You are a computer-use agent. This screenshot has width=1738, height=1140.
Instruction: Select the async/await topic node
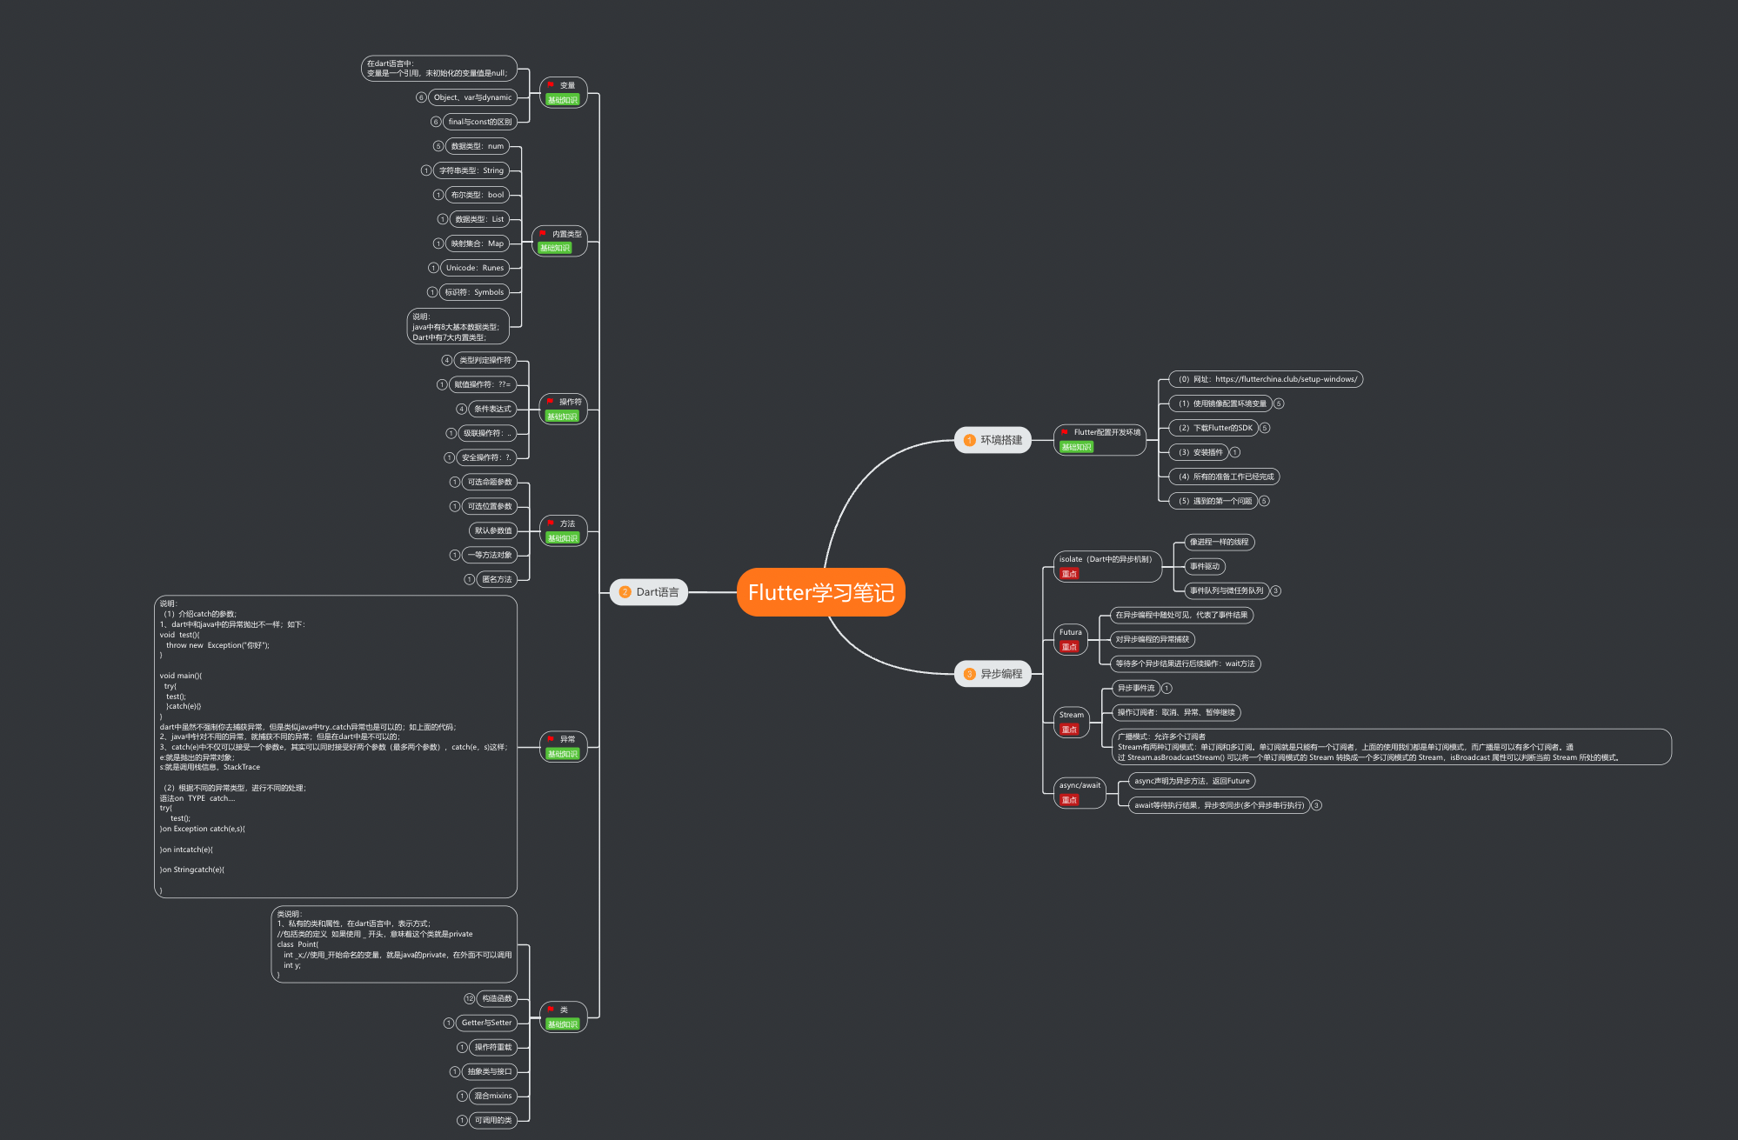click(x=1080, y=785)
